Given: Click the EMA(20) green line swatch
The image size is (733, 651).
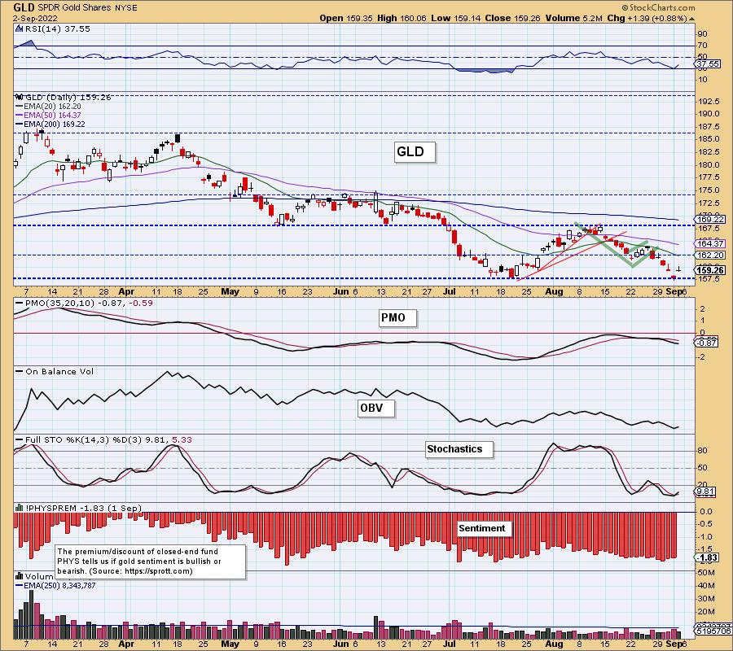Looking at the screenshot, I should [x=20, y=107].
